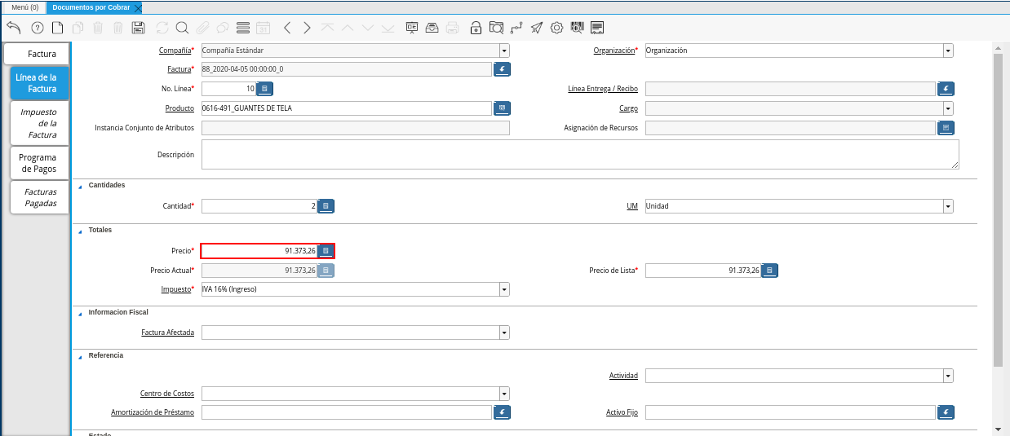
Task: Open calculator next to Cantidad
Action: tap(326, 206)
